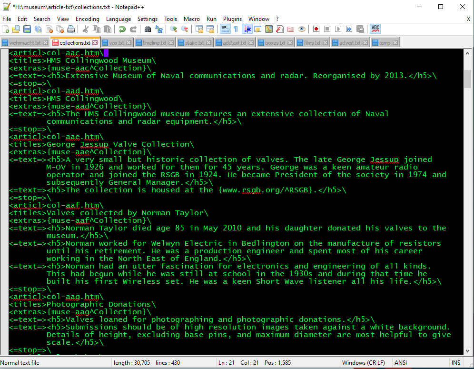Open the Tools menu
This screenshot has height=369, width=474.
pos(170,19)
